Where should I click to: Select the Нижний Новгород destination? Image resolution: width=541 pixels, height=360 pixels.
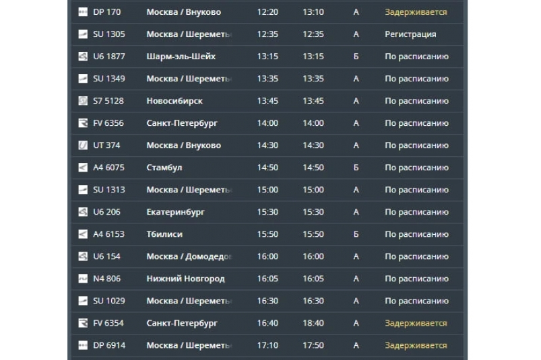185,279
